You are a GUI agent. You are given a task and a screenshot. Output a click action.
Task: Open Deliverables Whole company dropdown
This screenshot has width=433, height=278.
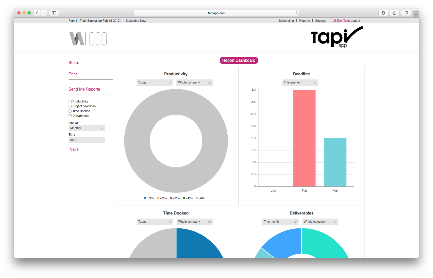[320, 222]
